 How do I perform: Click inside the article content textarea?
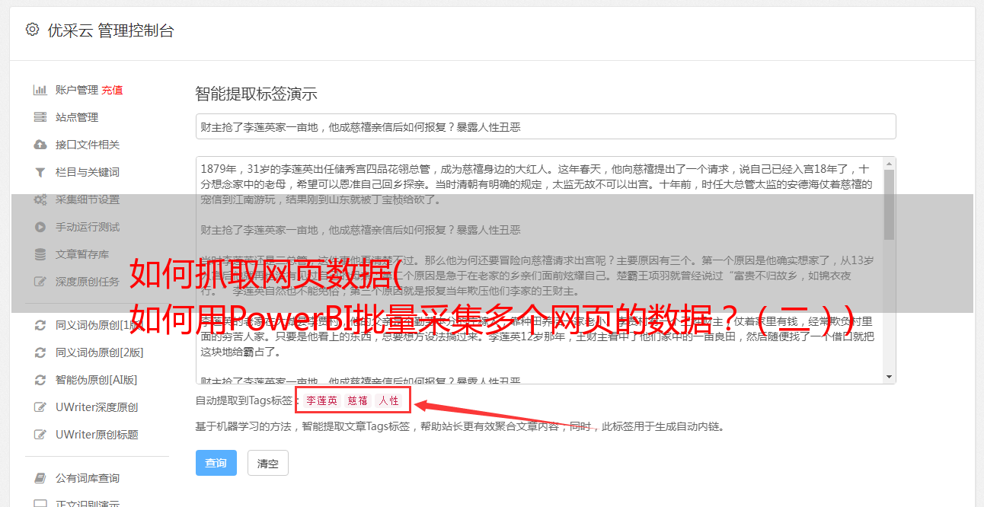539,270
